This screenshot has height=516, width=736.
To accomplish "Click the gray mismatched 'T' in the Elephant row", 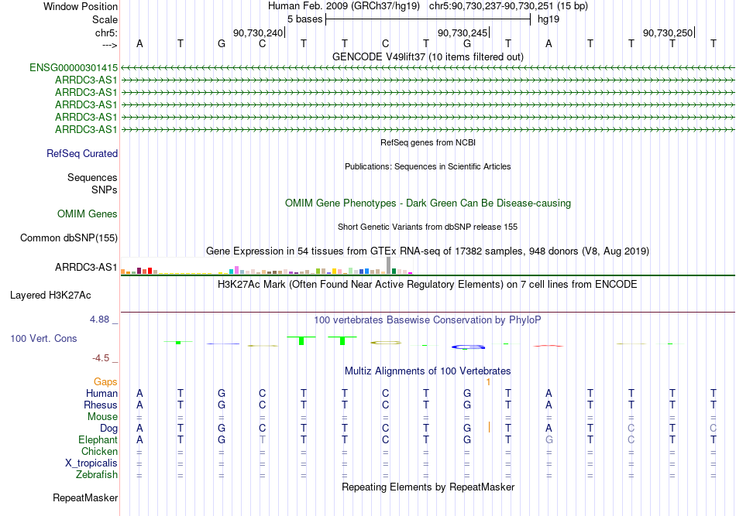I will [x=263, y=439].
